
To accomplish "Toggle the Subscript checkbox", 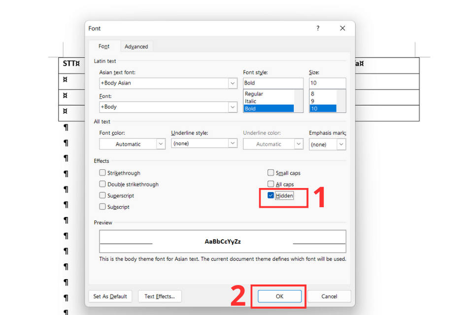I will click(x=102, y=207).
